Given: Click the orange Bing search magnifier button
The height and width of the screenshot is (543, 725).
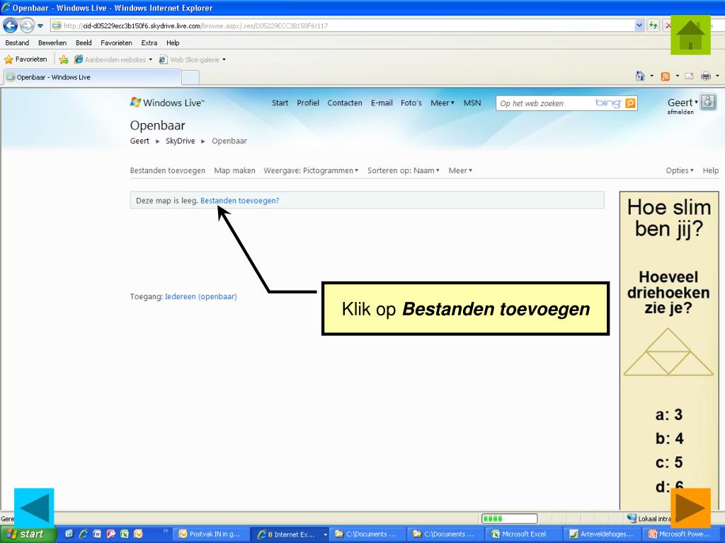Looking at the screenshot, I should (x=629, y=103).
